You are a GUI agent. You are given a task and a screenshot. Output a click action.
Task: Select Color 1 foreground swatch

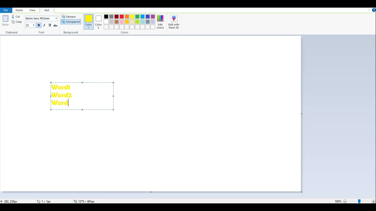88,22
